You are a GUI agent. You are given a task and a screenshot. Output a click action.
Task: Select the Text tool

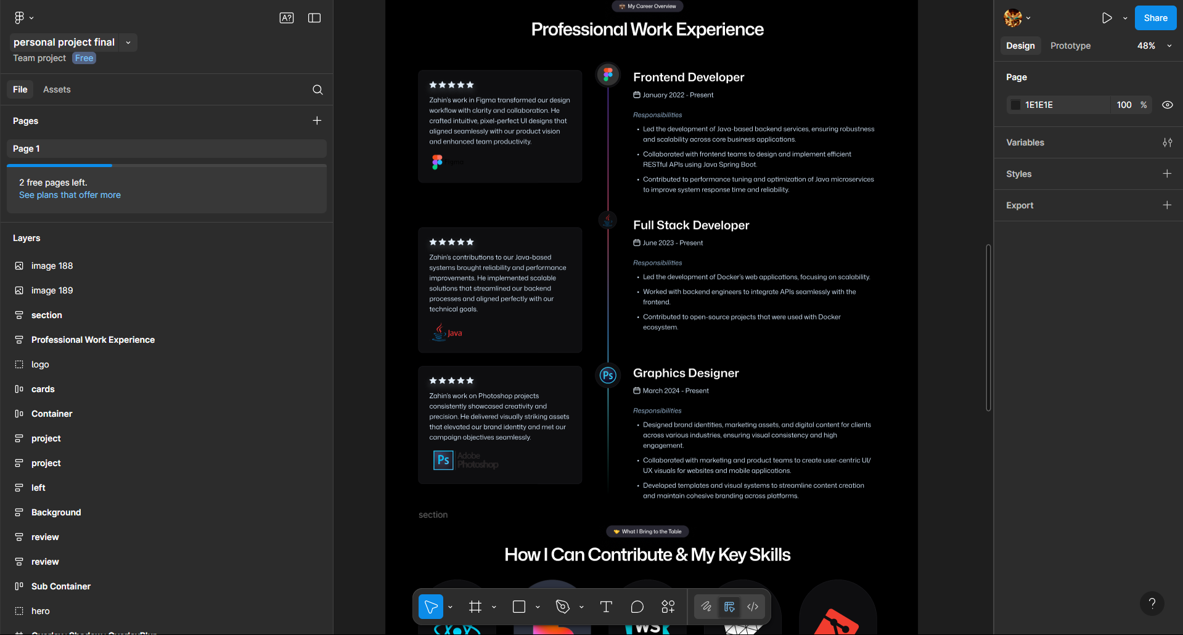click(x=606, y=607)
